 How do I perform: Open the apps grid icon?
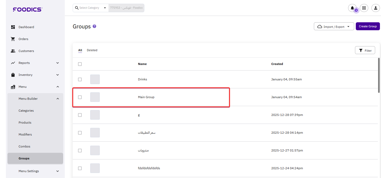point(364,8)
